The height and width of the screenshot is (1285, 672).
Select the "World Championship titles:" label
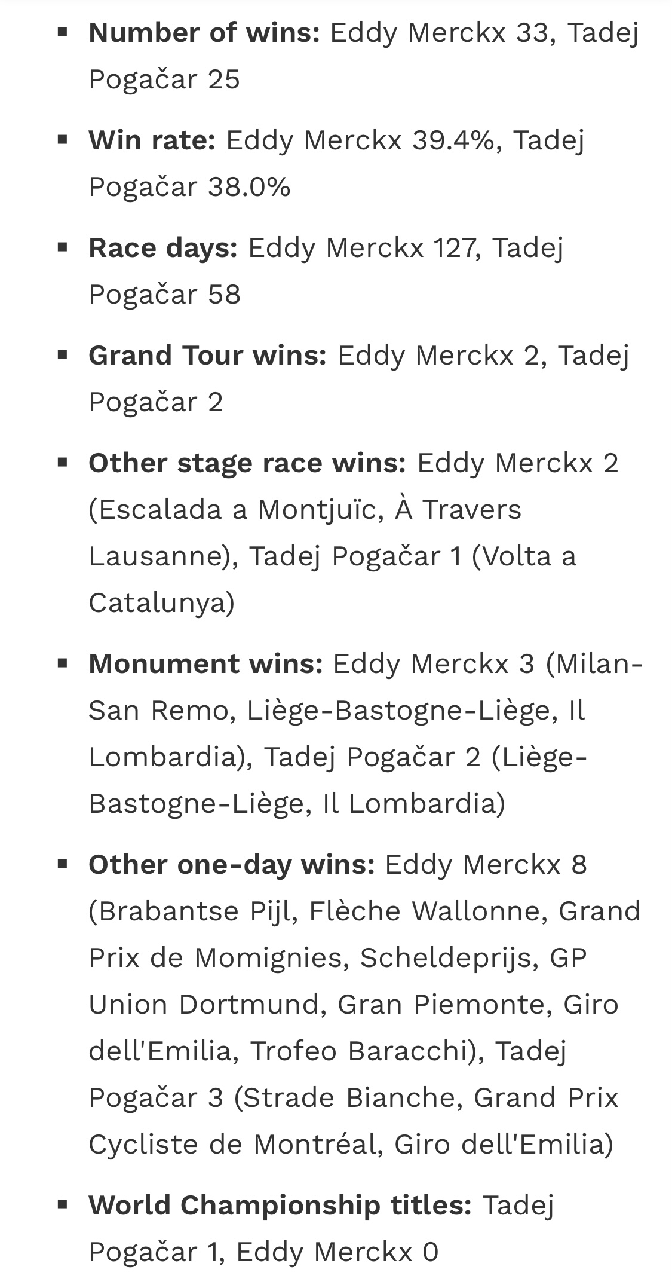click(281, 1206)
